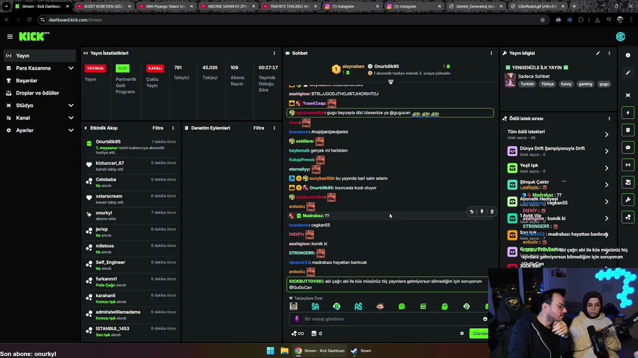Open the hamburger menu beside Kick logo
Screen dimensions: 638x358
coord(9,36)
